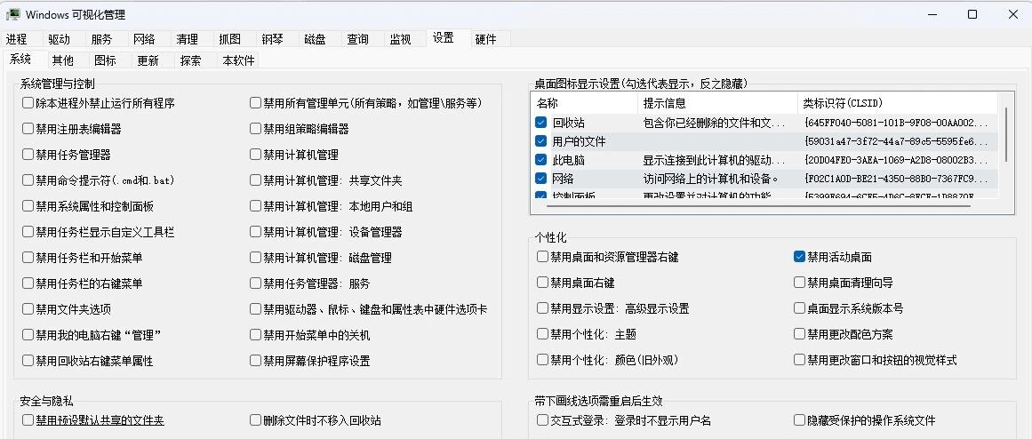Uncheck 网络 desktop icon row
1032x439 pixels.
click(x=541, y=178)
